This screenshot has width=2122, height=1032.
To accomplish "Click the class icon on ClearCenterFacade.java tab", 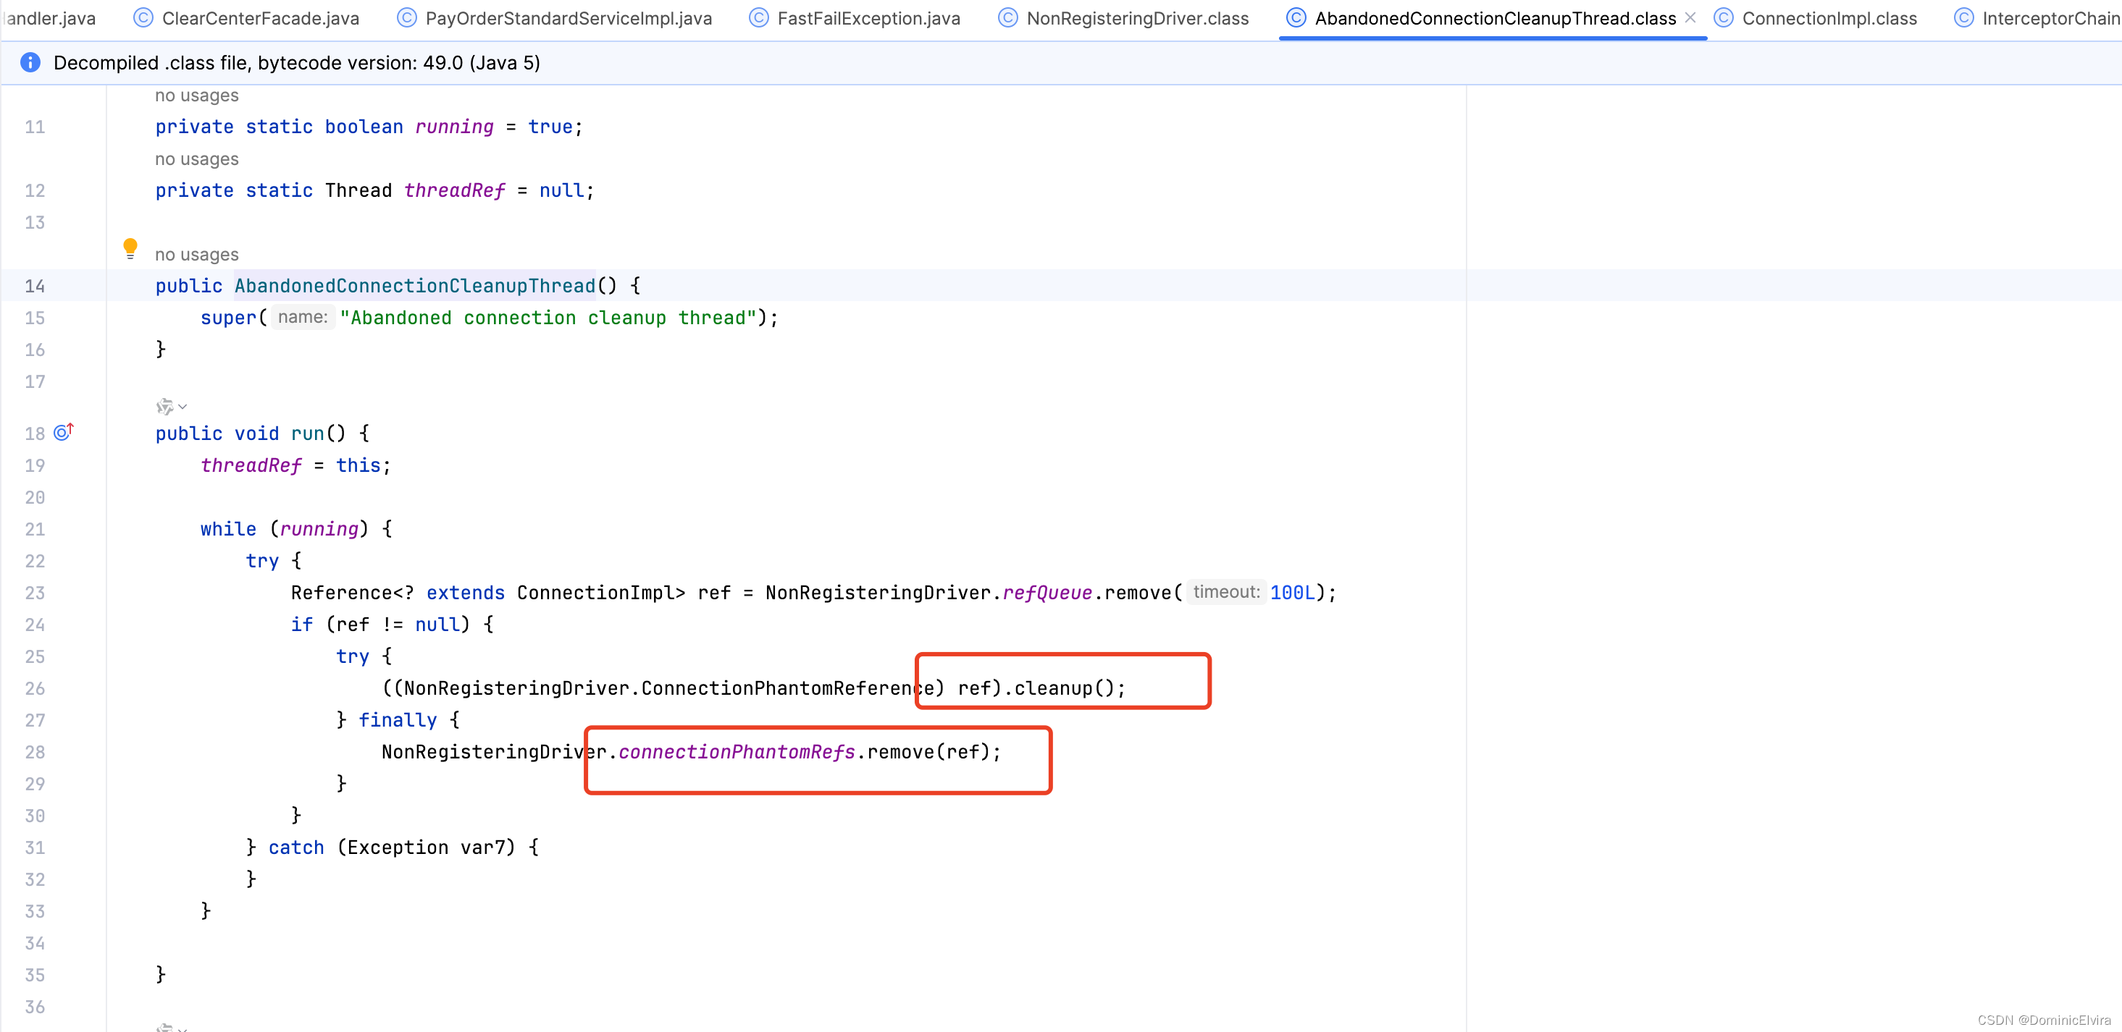I will [x=143, y=17].
